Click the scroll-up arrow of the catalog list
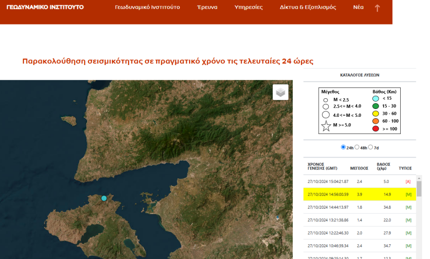This screenshot has width=430, height=259. click(x=419, y=178)
